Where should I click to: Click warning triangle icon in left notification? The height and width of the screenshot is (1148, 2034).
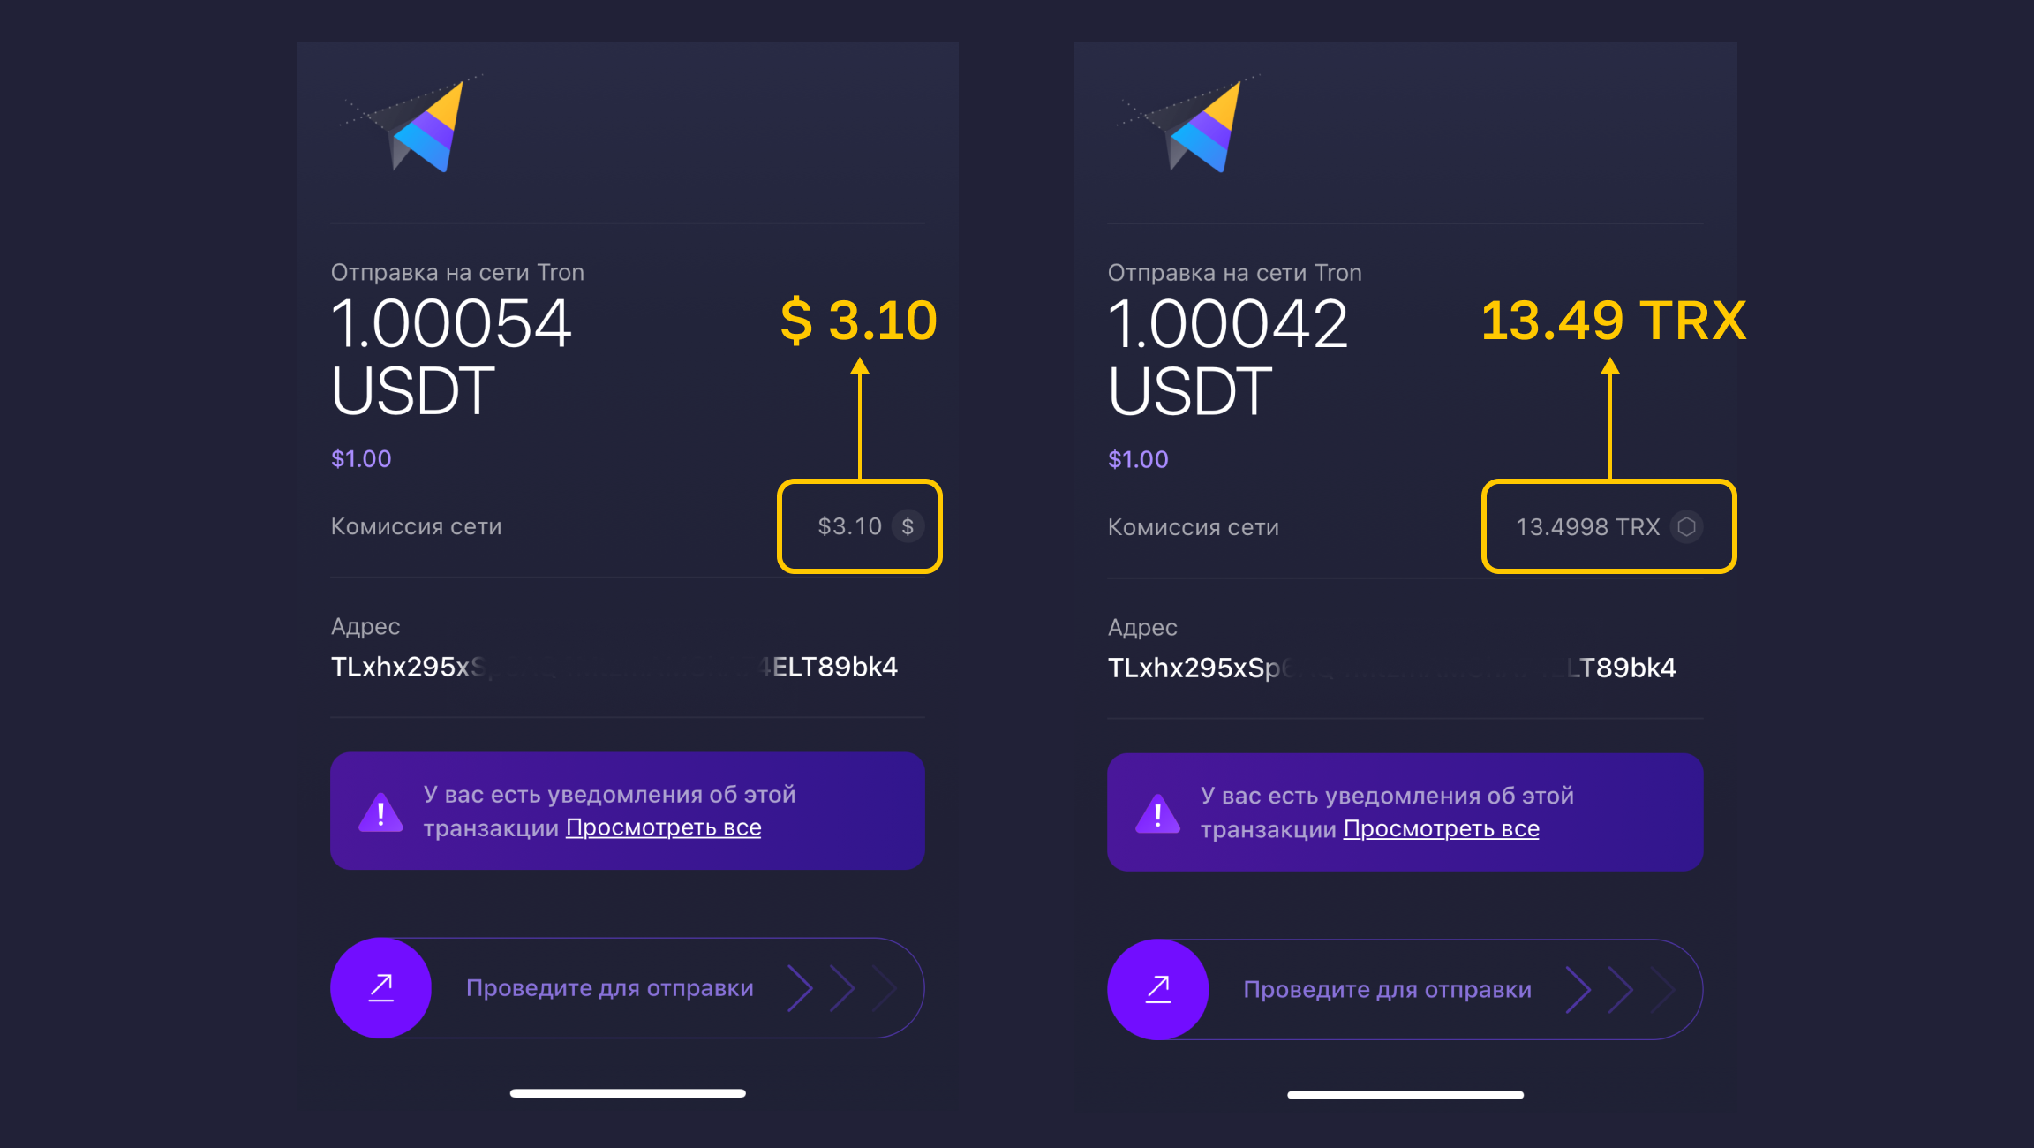pyautogui.click(x=380, y=812)
